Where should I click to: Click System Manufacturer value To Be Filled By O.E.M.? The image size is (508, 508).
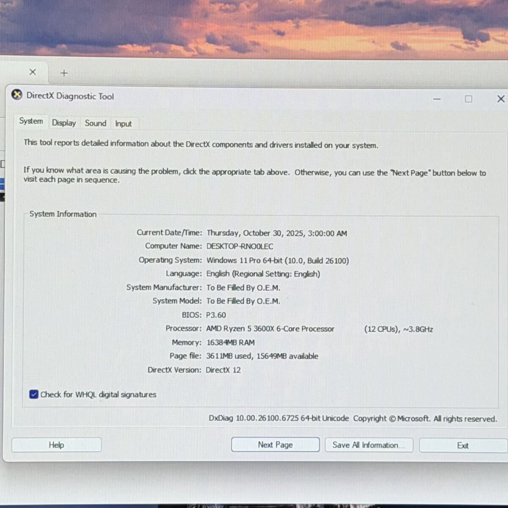coord(243,287)
